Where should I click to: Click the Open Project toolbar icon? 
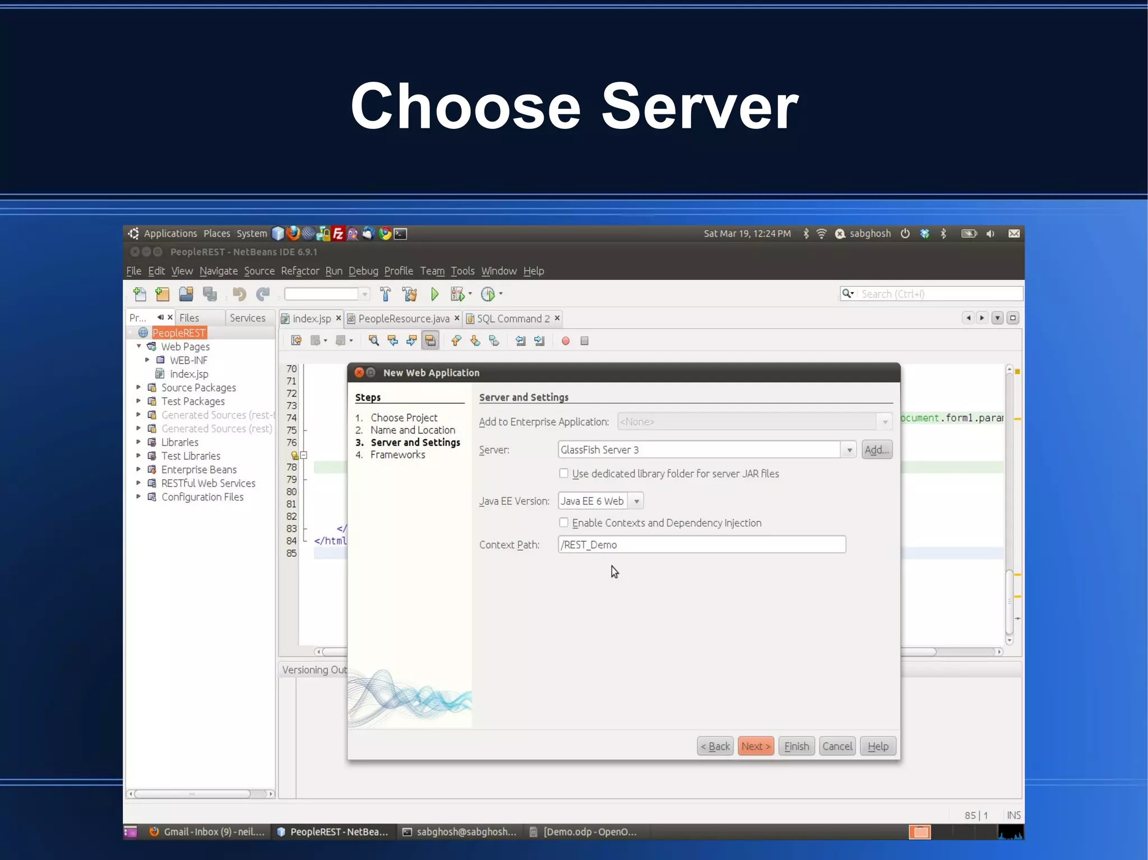pyautogui.click(x=186, y=294)
